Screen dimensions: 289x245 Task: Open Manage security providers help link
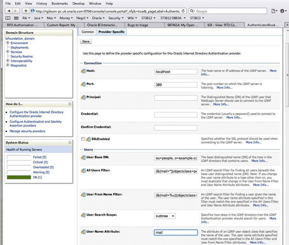click(x=27, y=131)
